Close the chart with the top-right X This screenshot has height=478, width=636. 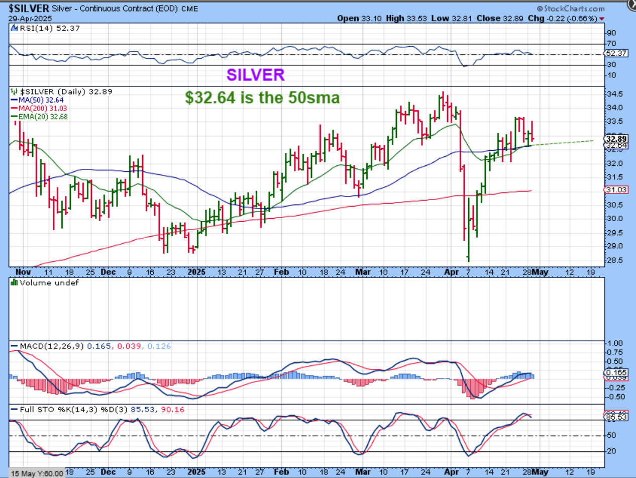click(x=631, y=5)
